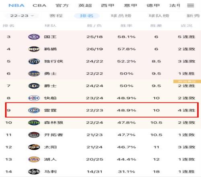201x177 pixels.
Task: Click the Timberwolves MIN team logo
Action: point(34,123)
